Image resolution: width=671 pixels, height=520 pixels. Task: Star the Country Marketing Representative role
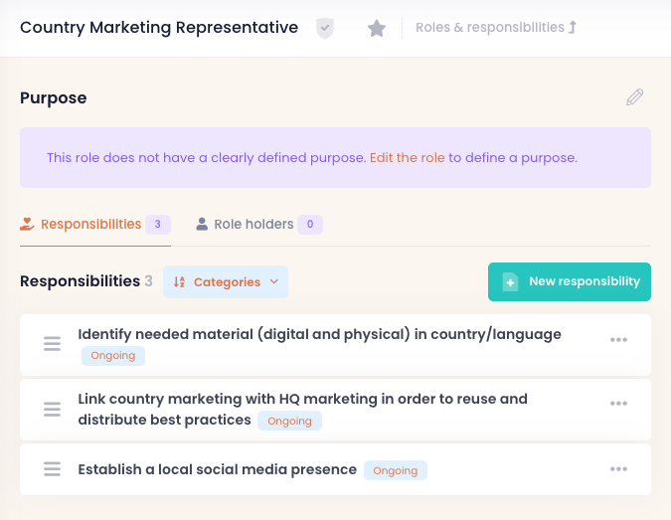click(376, 28)
